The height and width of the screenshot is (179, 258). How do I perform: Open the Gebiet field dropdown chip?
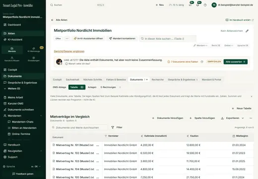(x=229, y=46)
